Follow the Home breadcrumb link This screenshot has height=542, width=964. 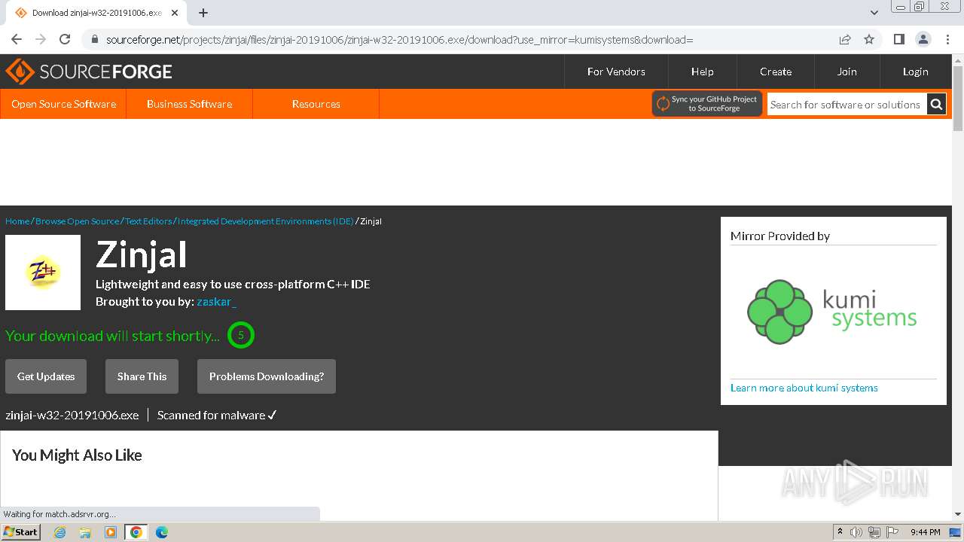[x=17, y=221]
